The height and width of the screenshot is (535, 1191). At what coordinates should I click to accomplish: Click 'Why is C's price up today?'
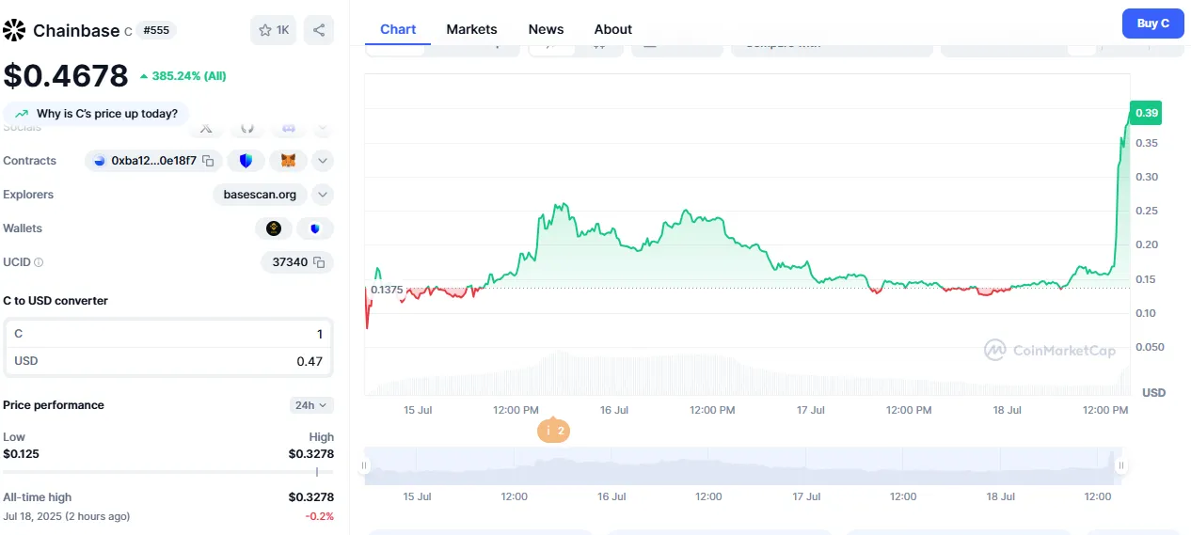click(96, 114)
